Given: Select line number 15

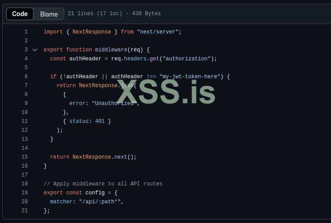Looking at the screenshot, I should tap(25, 157).
